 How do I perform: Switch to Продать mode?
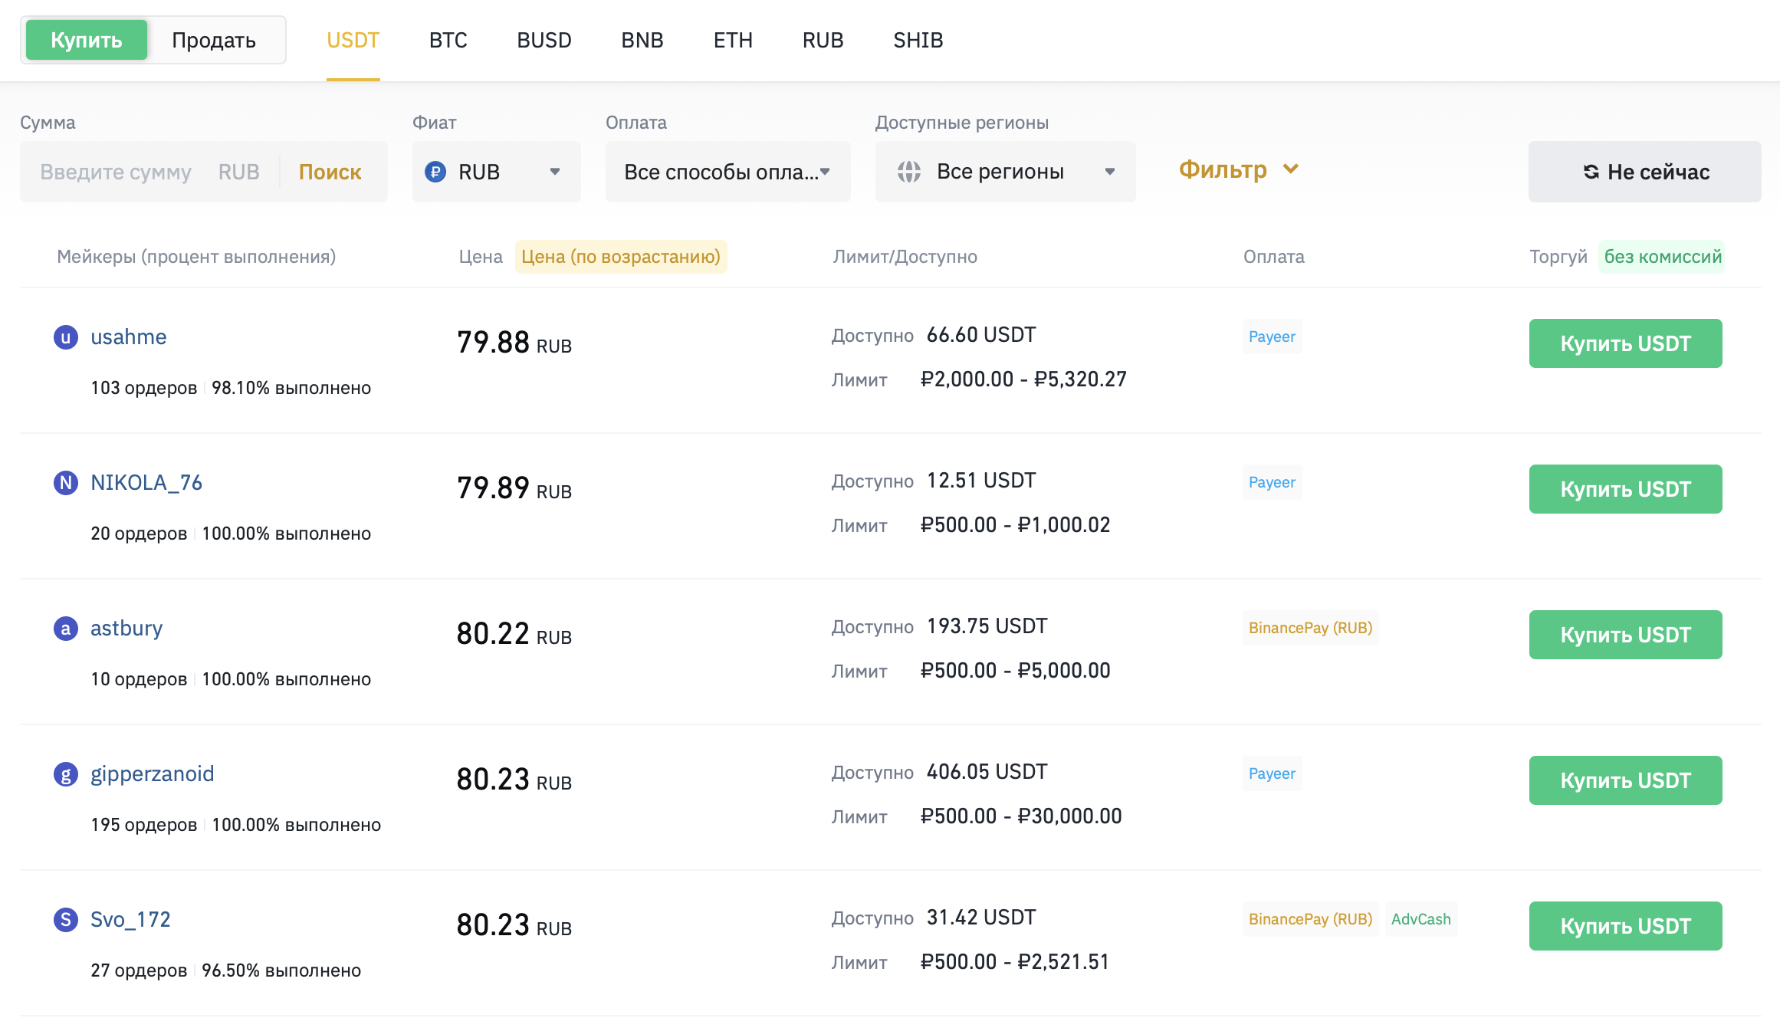(214, 40)
